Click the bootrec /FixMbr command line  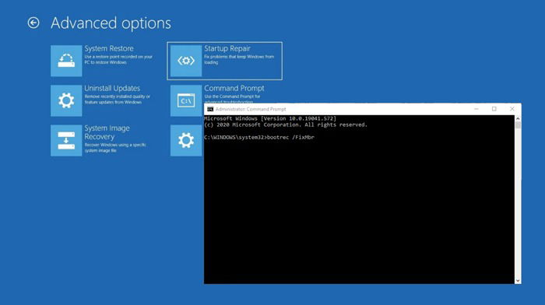tap(259, 137)
